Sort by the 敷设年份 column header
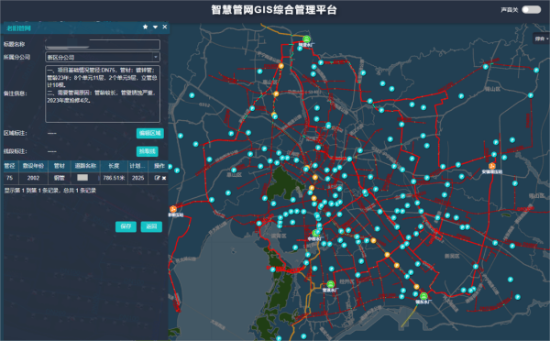550x341 pixels. pyautogui.click(x=33, y=166)
